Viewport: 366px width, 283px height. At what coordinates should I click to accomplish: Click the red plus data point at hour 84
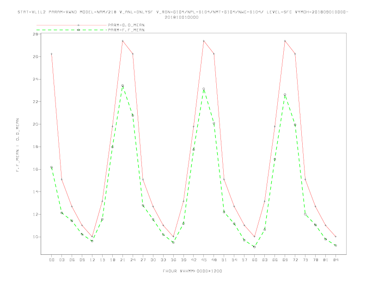pos(335,237)
